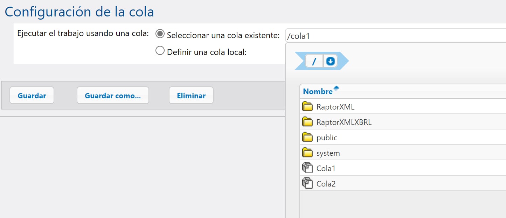Click the root '/' breadcrumb button

tap(314, 61)
